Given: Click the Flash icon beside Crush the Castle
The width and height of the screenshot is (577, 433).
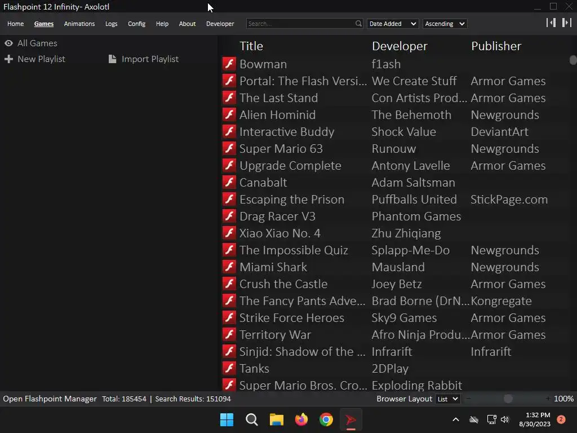Looking at the screenshot, I should coord(229,284).
